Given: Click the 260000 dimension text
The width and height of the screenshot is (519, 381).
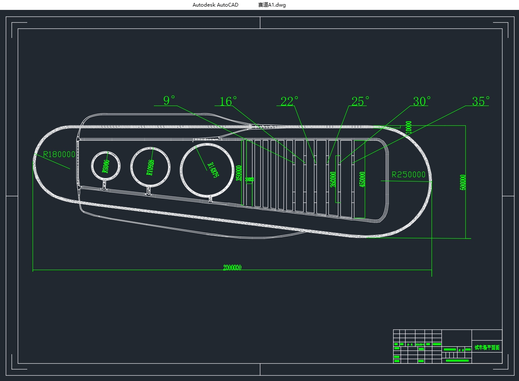Looking at the screenshot, I should [333, 179].
